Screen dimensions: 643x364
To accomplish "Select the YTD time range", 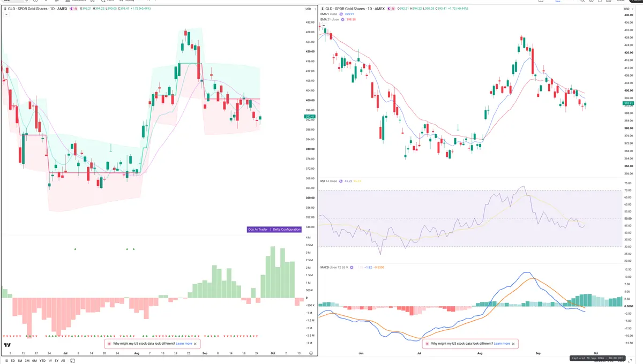I will (42, 361).
